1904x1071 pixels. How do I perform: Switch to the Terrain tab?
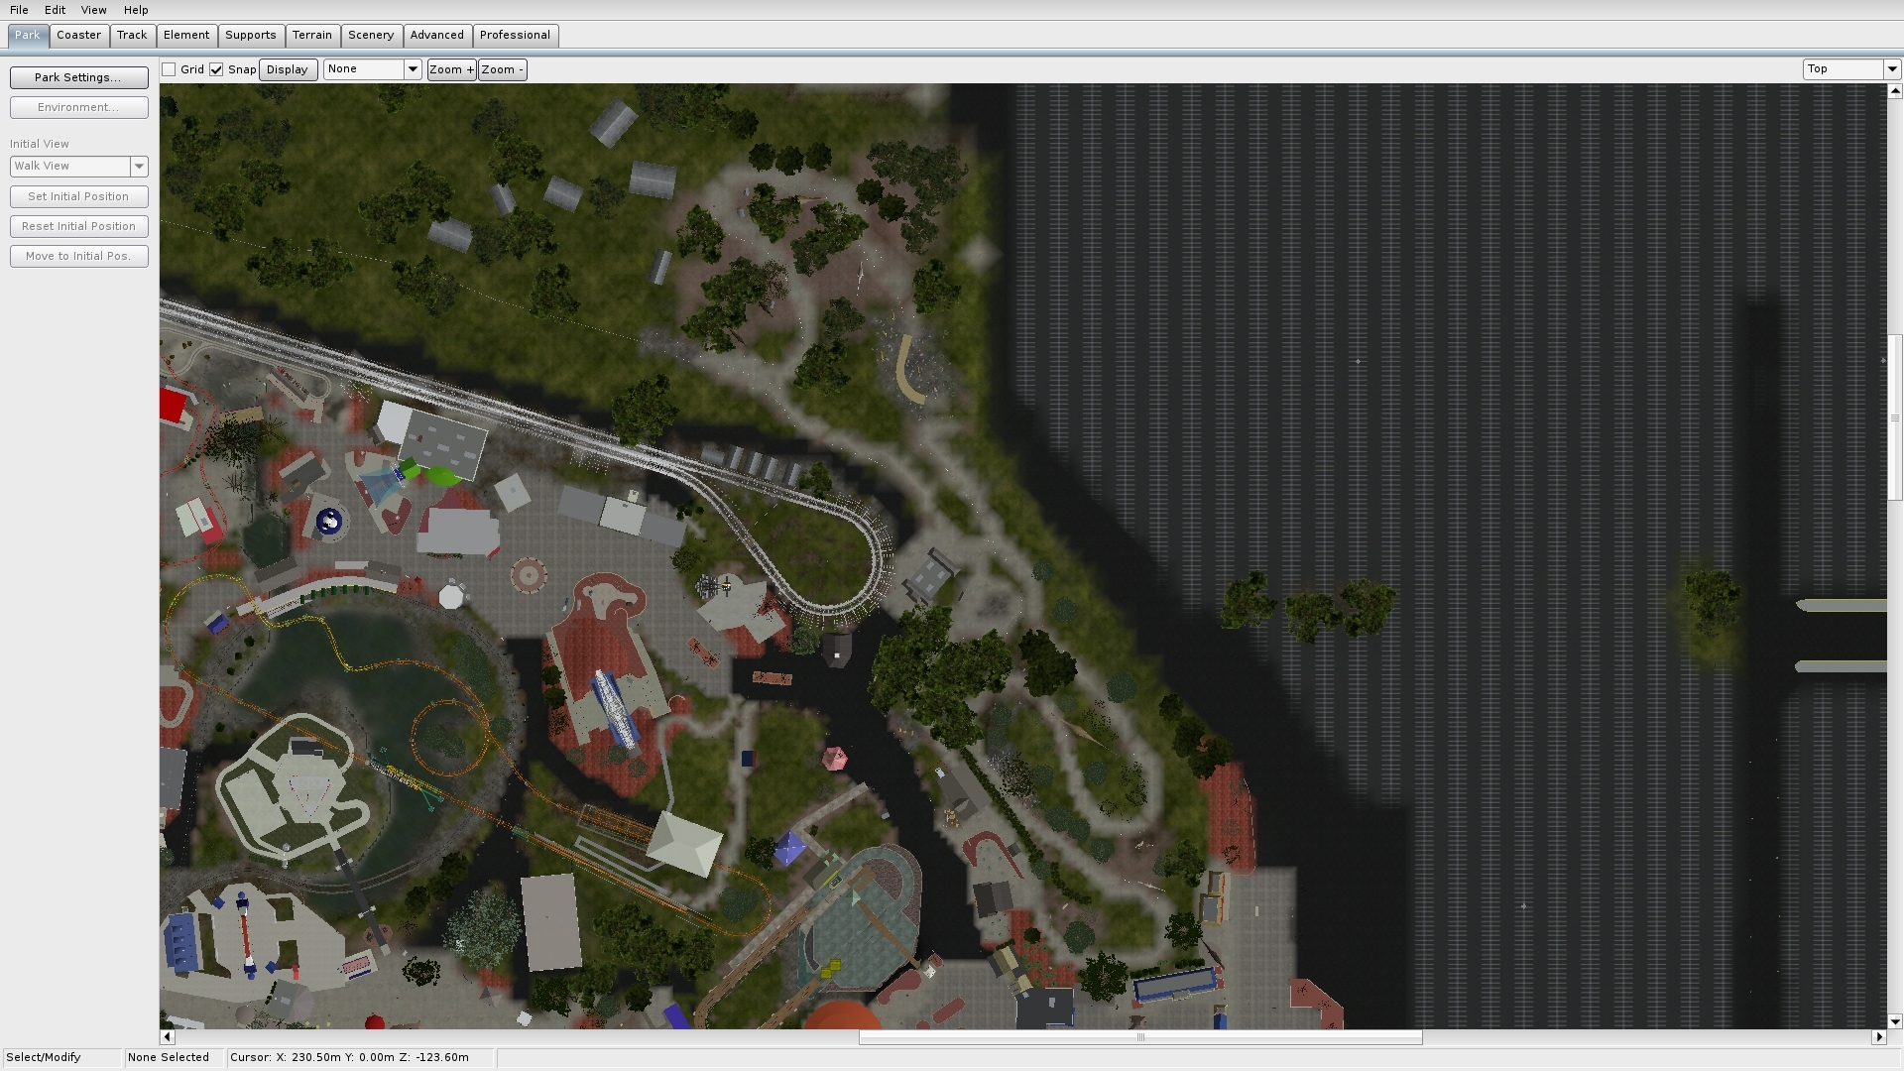[x=311, y=35]
